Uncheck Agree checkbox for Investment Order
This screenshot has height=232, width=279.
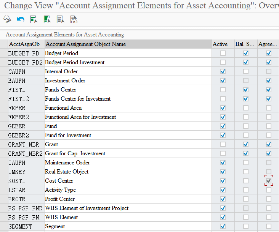(268, 80)
